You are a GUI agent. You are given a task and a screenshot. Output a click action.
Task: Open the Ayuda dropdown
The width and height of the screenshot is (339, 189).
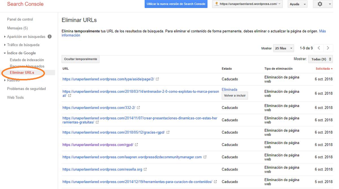point(297,4)
